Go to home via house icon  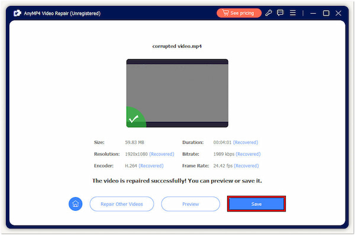pyautogui.click(x=75, y=204)
